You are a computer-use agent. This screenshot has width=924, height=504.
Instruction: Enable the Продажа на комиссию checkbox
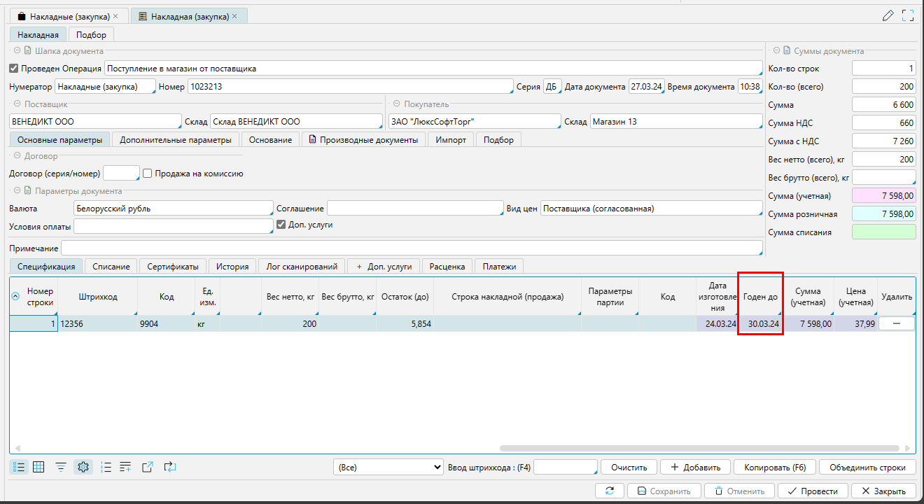148,174
